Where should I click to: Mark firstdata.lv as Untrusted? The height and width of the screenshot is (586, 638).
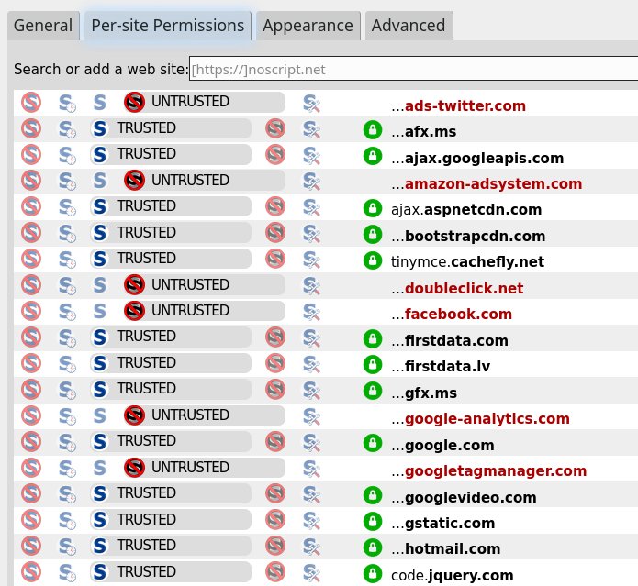(x=275, y=363)
